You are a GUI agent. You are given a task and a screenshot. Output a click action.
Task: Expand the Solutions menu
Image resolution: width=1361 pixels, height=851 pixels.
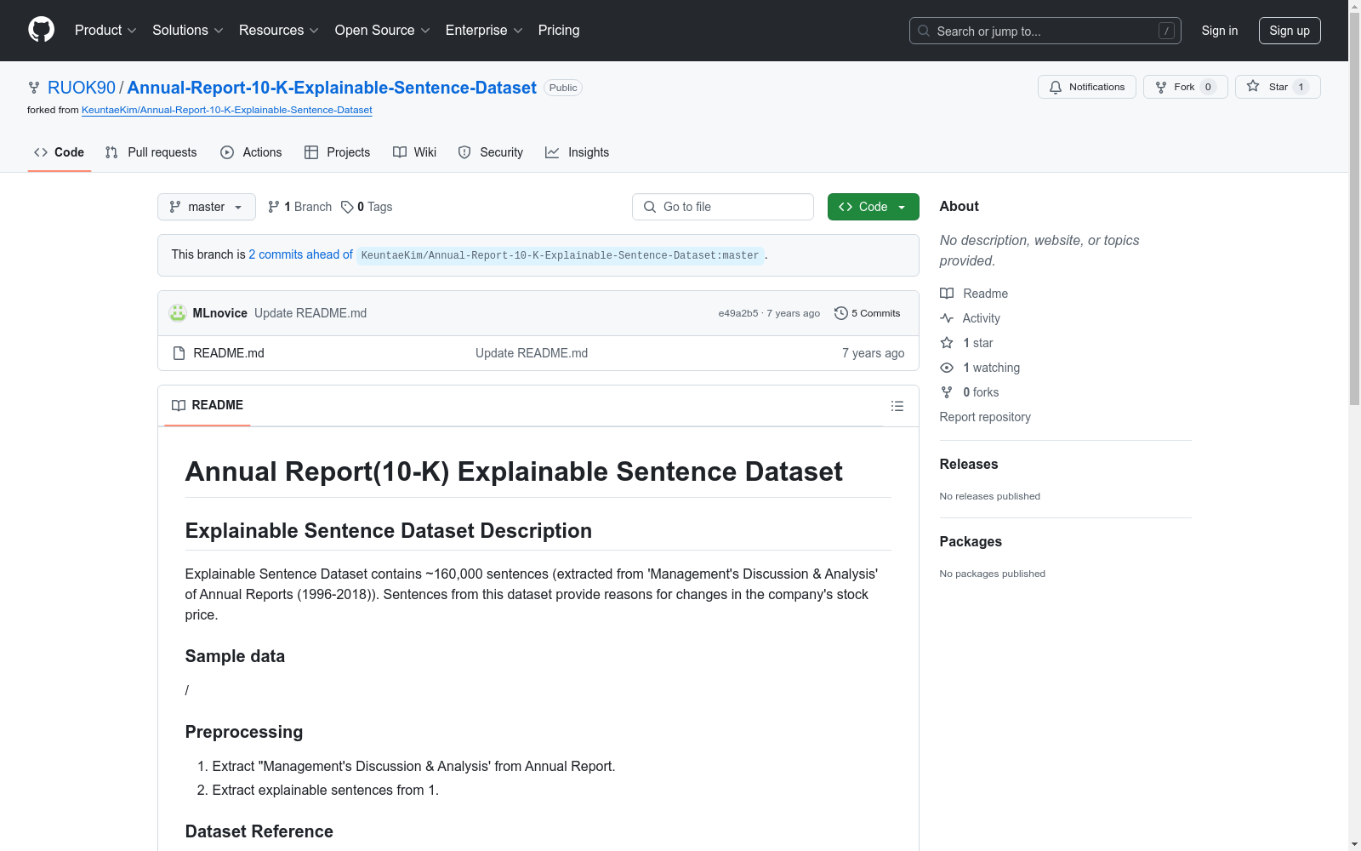(x=188, y=31)
